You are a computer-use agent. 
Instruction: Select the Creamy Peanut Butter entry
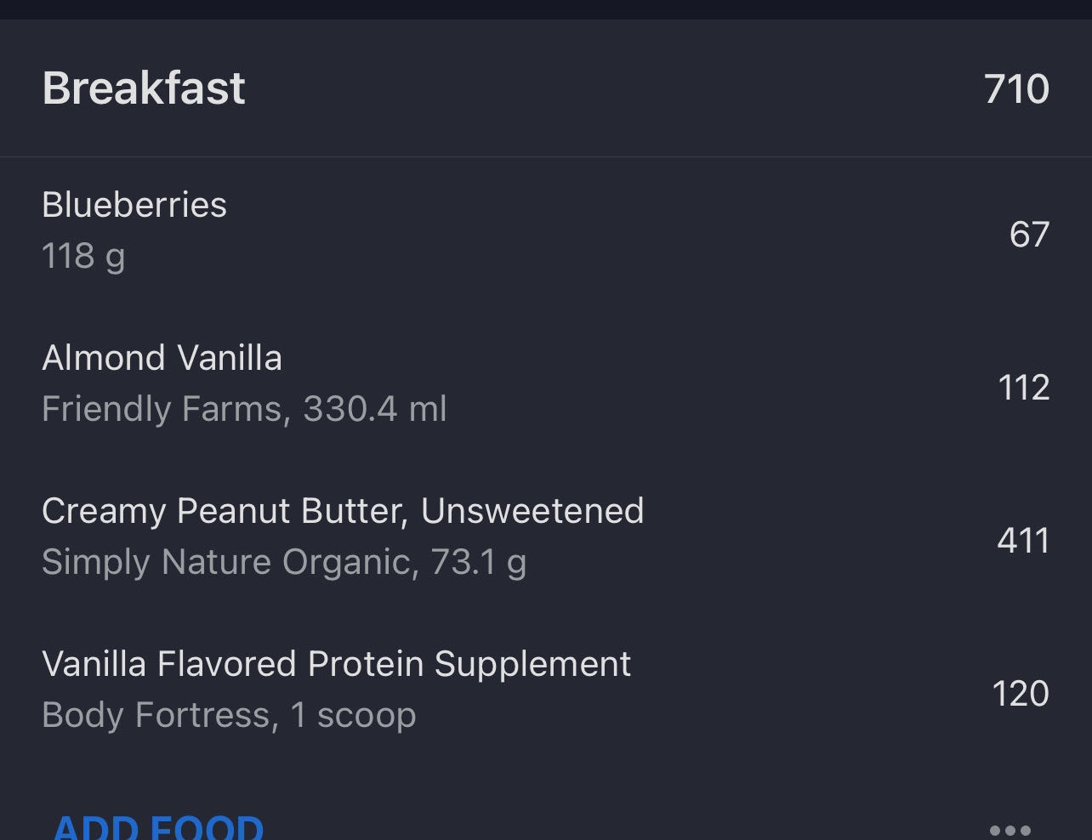pyautogui.click(x=343, y=510)
